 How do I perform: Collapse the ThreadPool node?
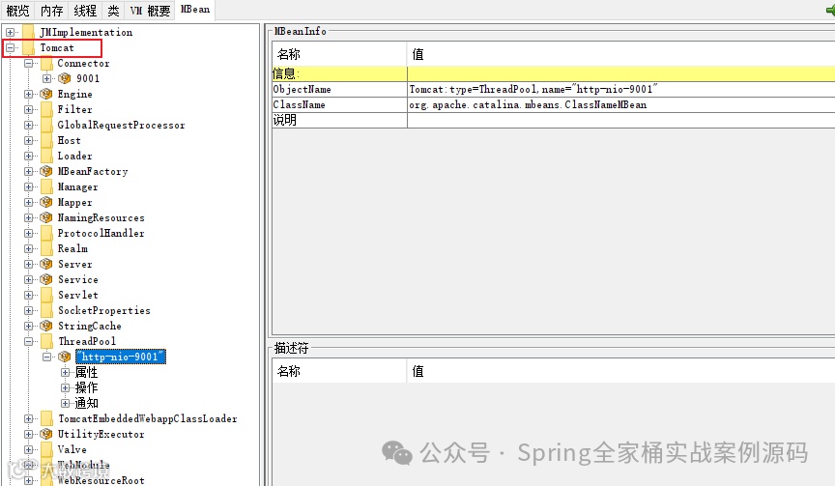click(x=29, y=341)
